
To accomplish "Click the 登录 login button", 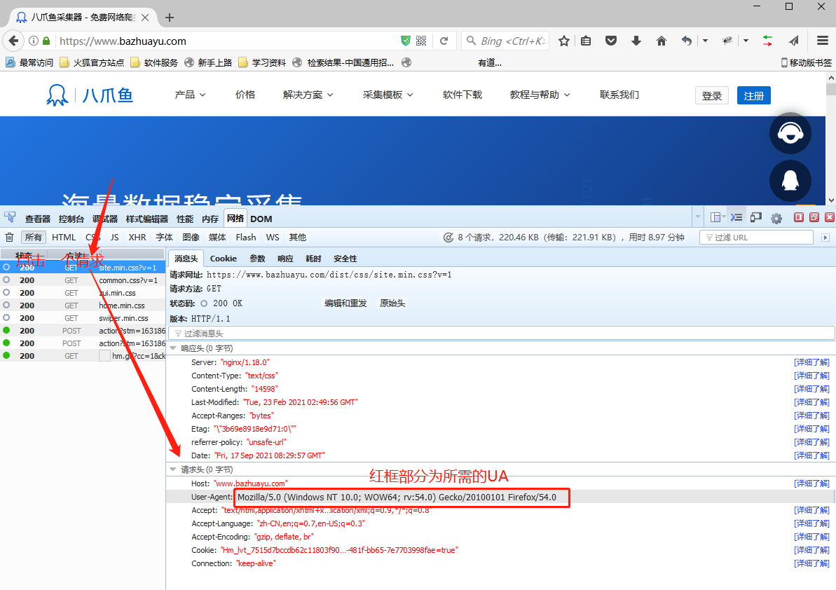I will (x=712, y=95).
